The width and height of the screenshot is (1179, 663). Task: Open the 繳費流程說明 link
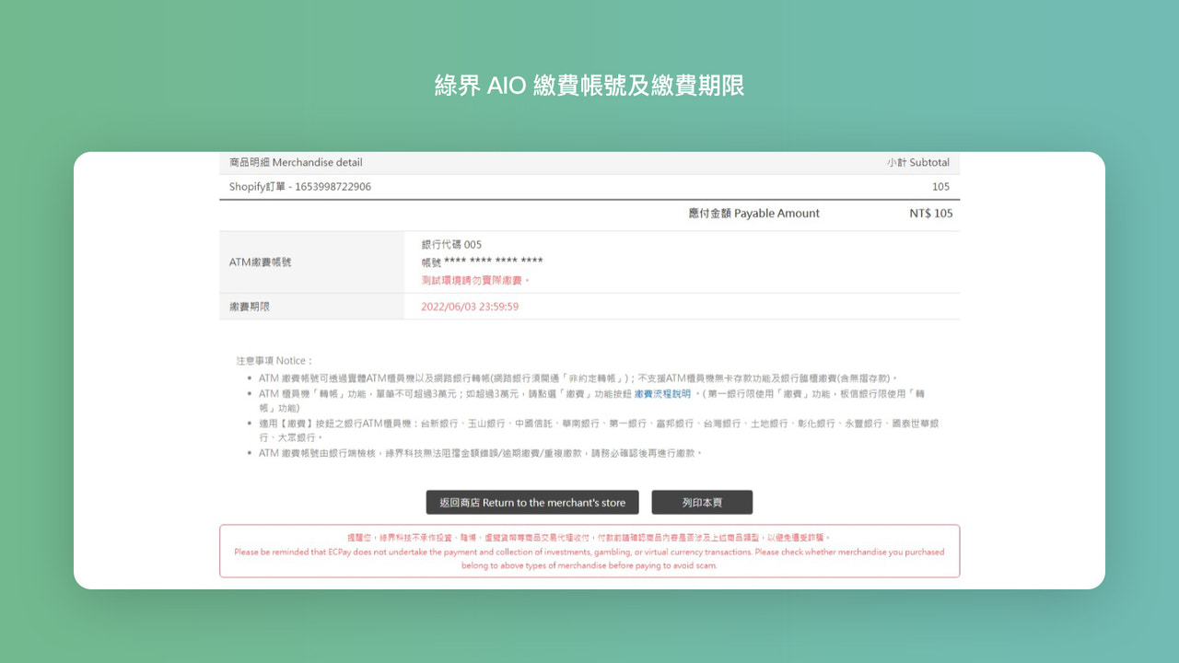coord(662,393)
